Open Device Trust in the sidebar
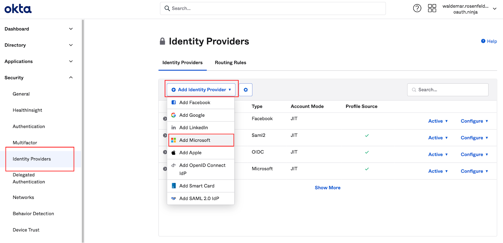503x243 pixels. click(x=26, y=230)
